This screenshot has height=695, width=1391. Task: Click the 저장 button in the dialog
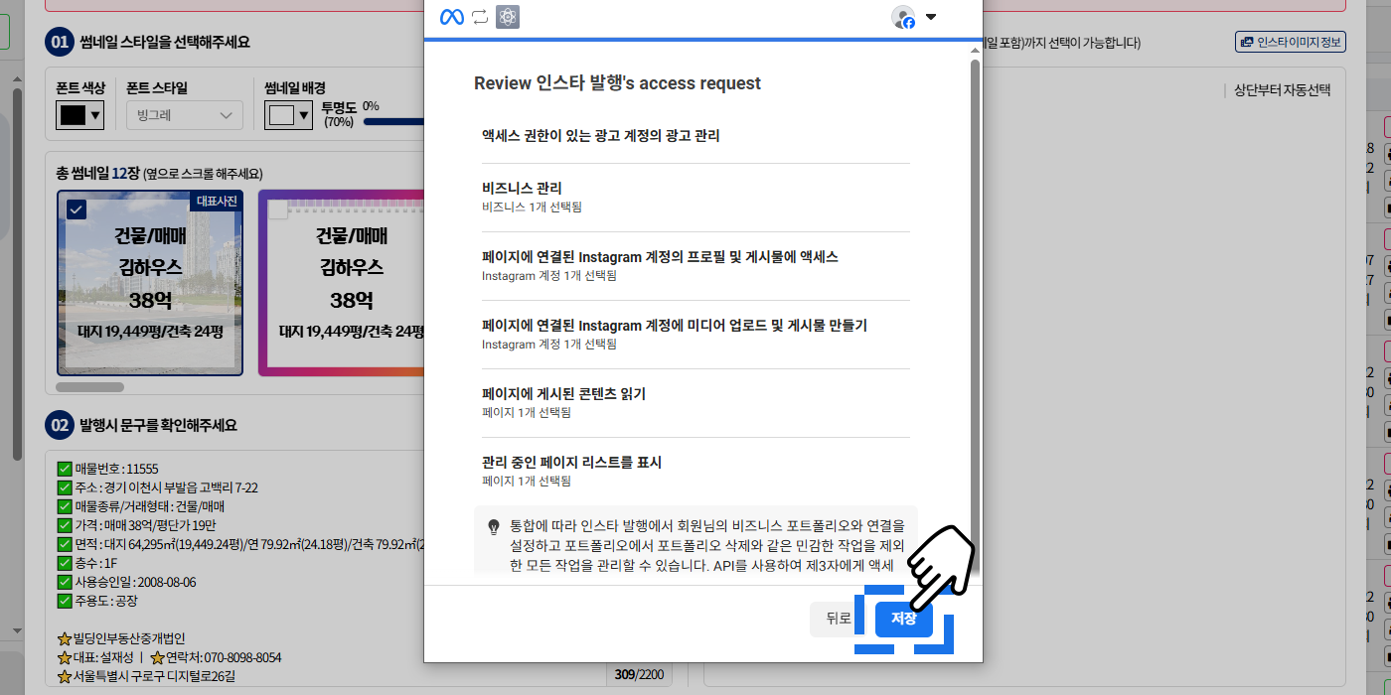(903, 619)
